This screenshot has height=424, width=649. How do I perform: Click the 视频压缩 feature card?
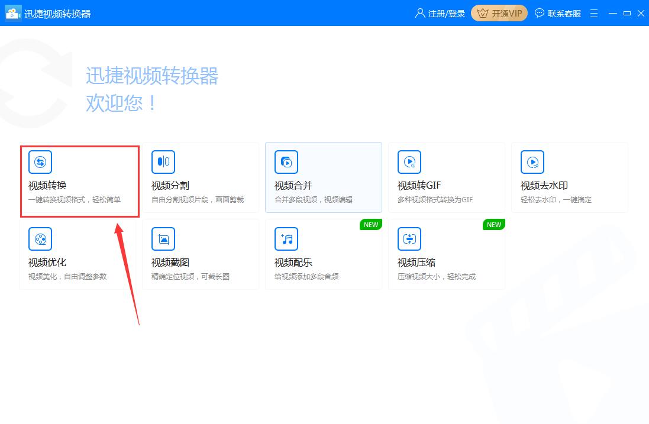[447, 254]
